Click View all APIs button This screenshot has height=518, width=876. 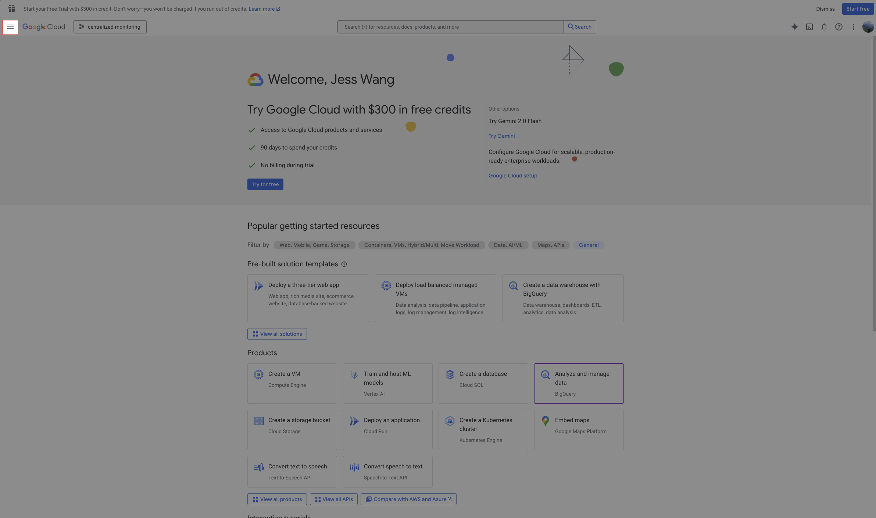coord(334,499)
